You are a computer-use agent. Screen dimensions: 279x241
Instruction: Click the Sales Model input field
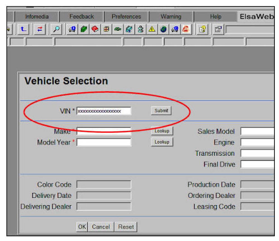(258, 131)
